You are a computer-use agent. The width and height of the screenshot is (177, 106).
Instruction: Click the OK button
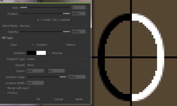[x=38, y=99]
